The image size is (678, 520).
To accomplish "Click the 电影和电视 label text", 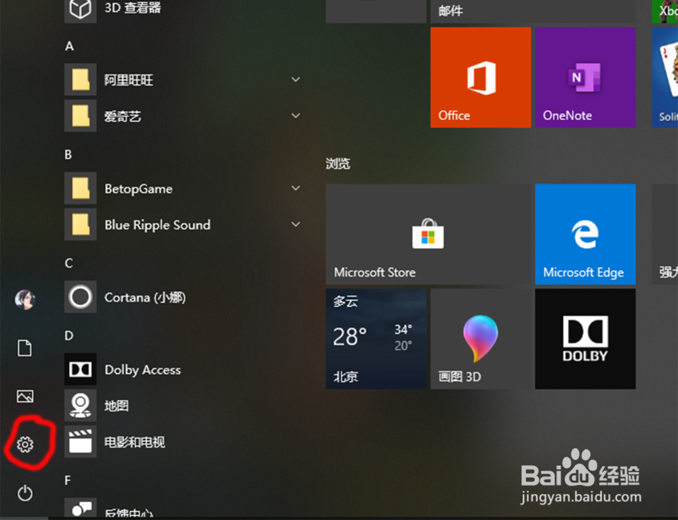I will (134, 442).
